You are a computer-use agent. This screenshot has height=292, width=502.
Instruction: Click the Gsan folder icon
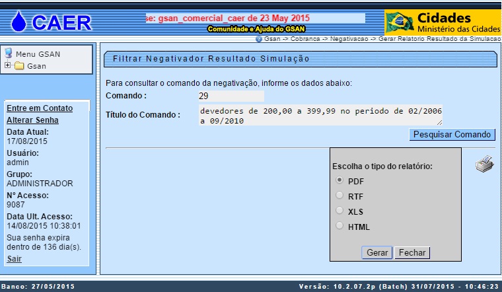tap(19, 66)
